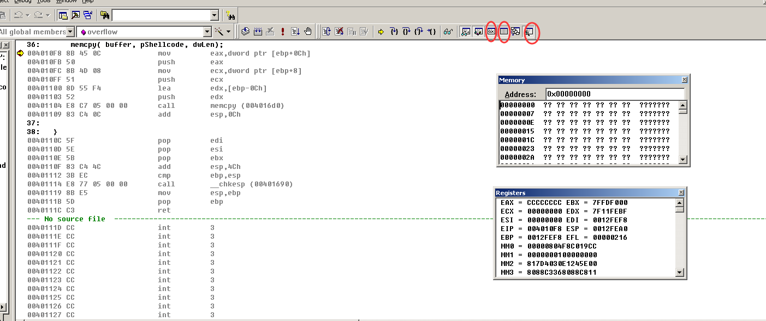Open the overflow function dropdown arrow
This screenshot has width=766, height=321.
click(207, 32)
